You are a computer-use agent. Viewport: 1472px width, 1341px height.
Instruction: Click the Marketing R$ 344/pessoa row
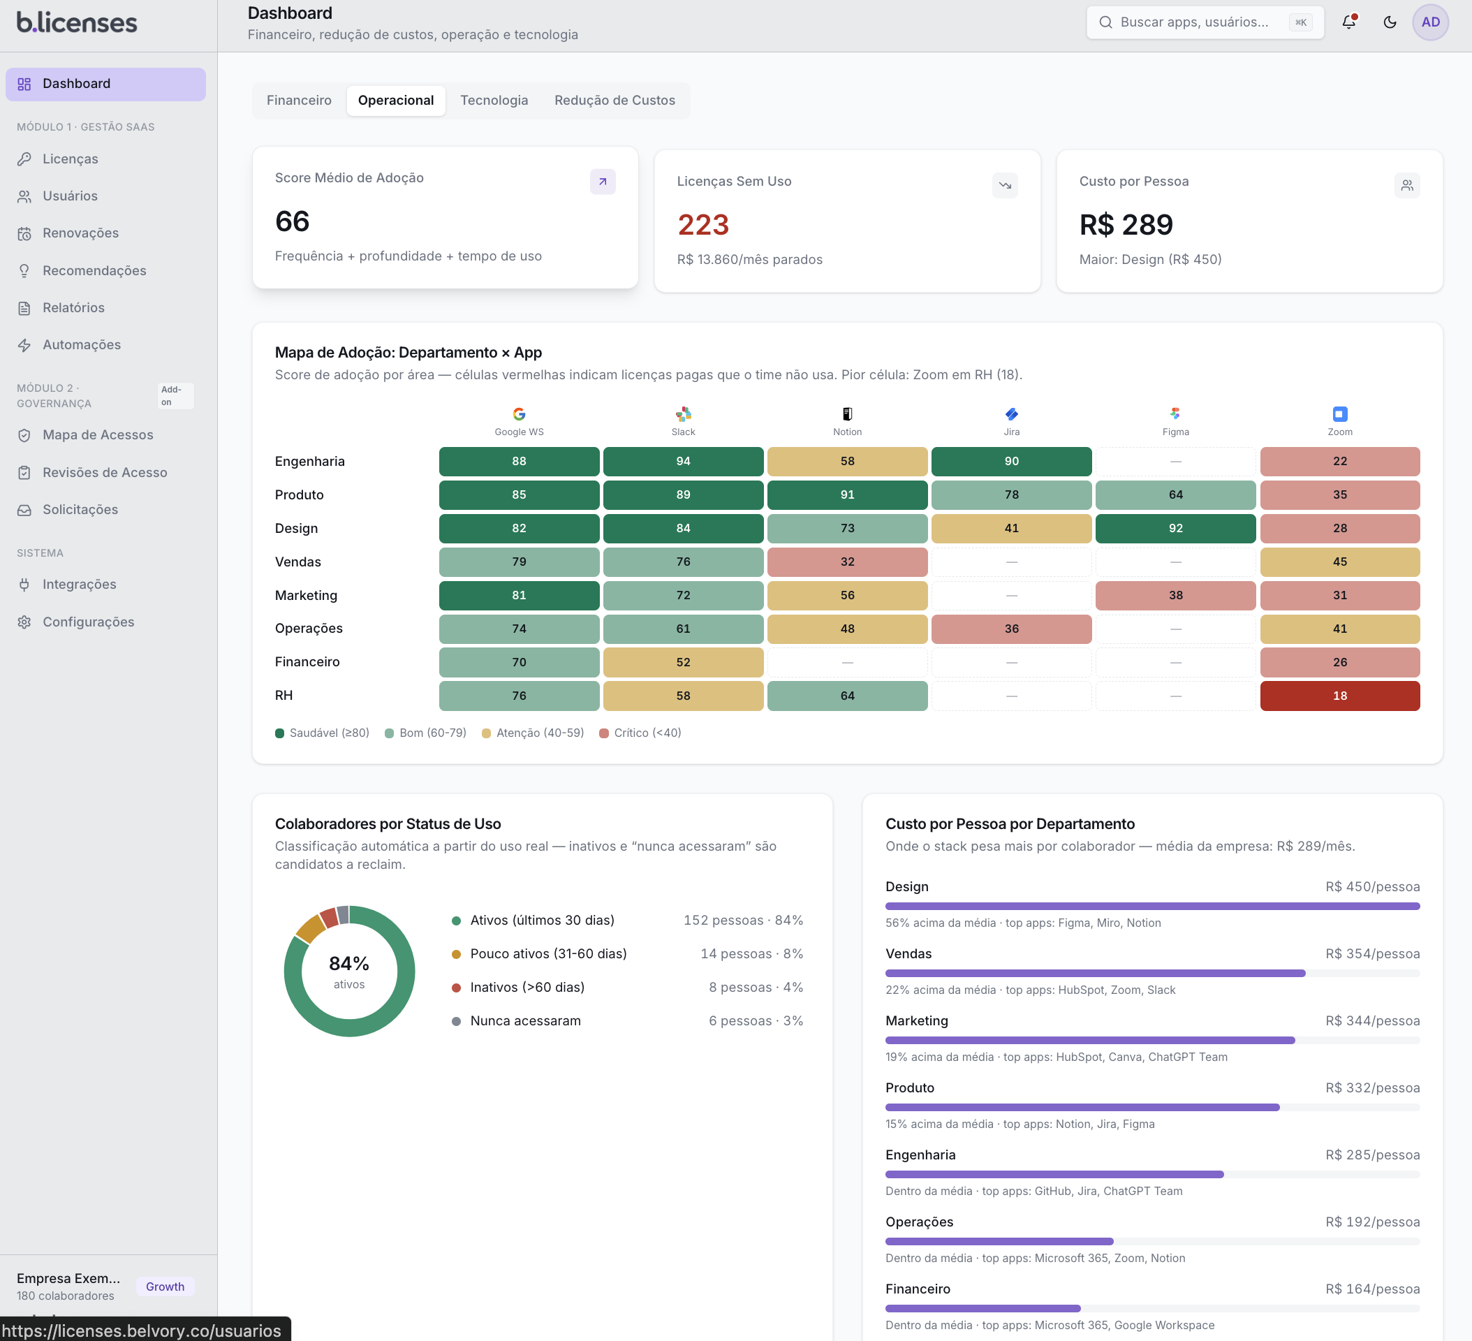[x=1152, y=1039]
